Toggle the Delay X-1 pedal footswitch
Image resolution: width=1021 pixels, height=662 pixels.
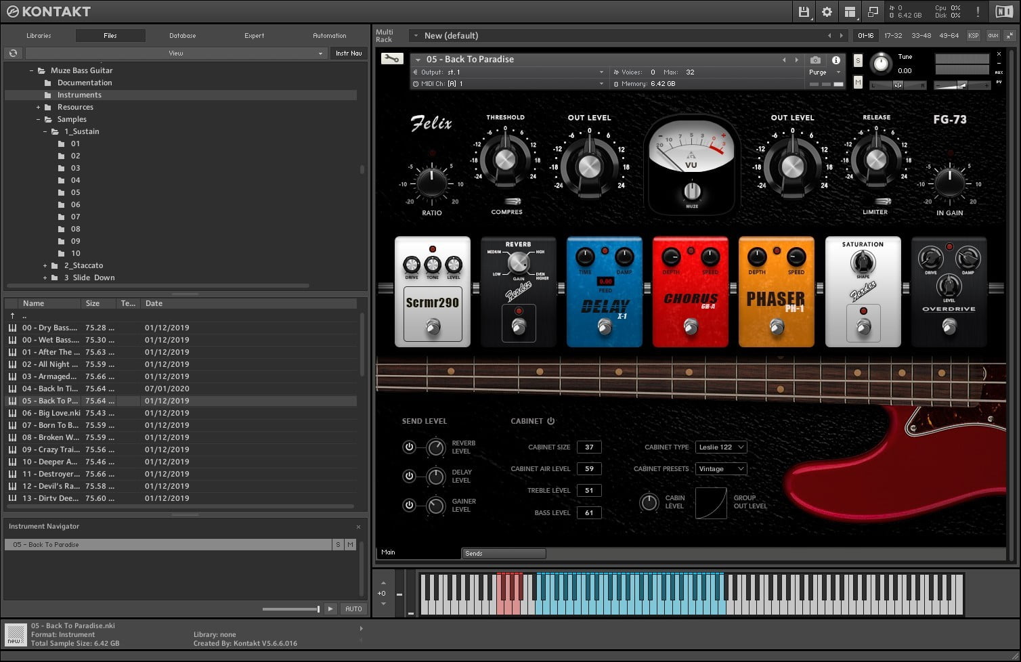pyautogui.click(x=605, y=328)
